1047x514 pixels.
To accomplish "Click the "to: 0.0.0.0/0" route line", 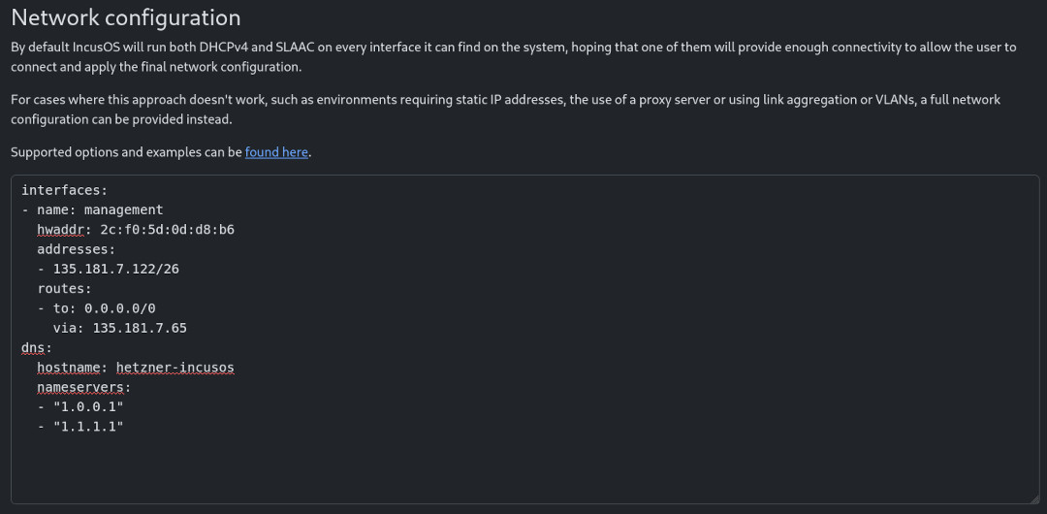I will tap(104, 308).
